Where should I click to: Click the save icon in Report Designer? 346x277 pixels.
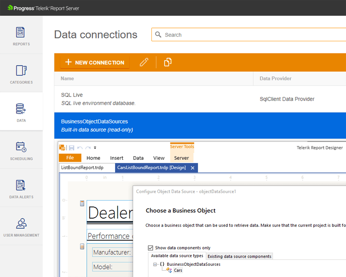(x=71, y=148)
